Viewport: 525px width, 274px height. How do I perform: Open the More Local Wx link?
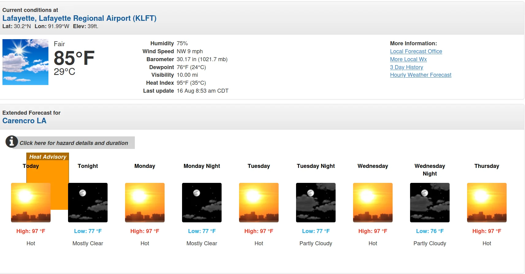(x=408, y=59)
